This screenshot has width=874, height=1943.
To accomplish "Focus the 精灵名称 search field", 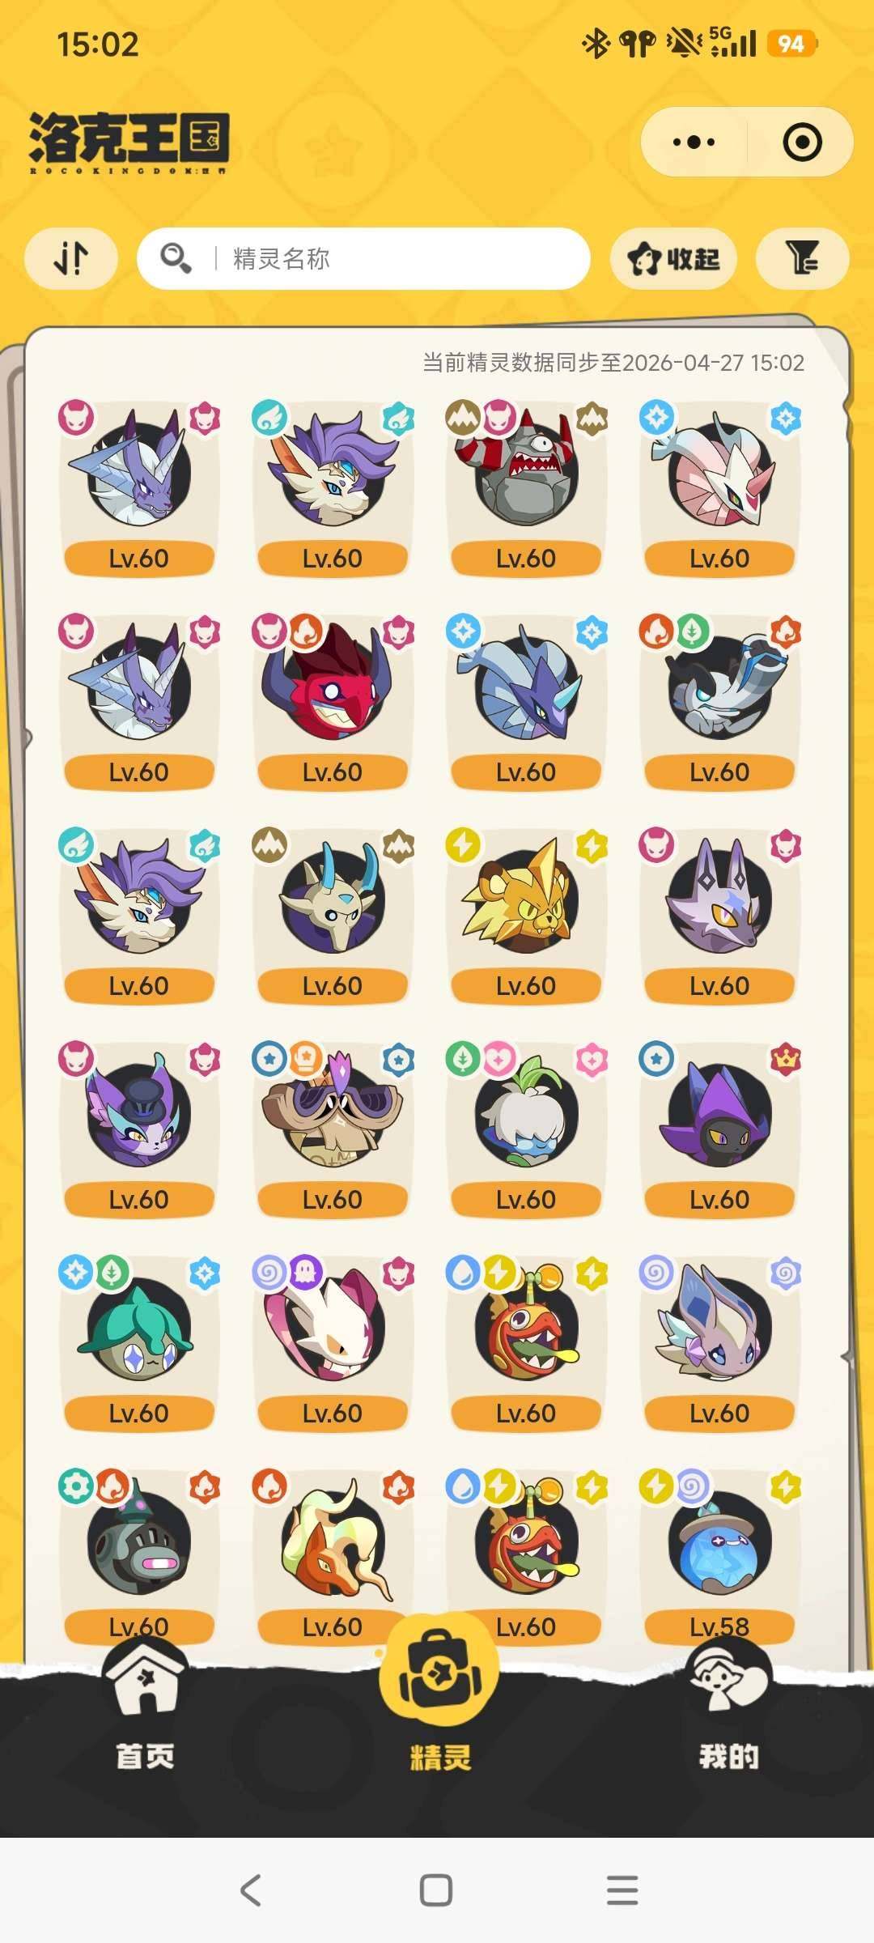I will (x=364, y=259).
